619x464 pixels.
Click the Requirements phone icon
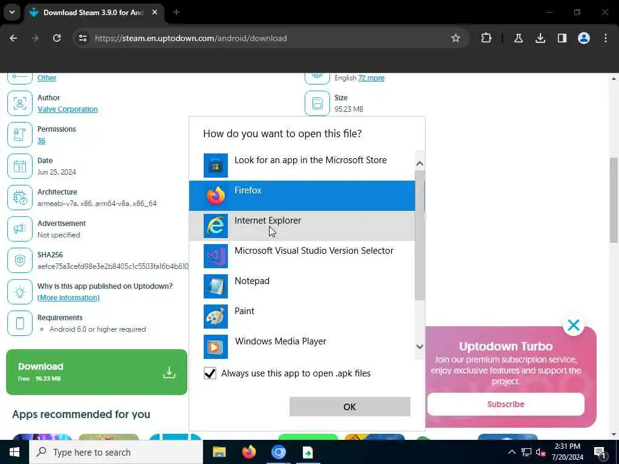tap(20, 323)
